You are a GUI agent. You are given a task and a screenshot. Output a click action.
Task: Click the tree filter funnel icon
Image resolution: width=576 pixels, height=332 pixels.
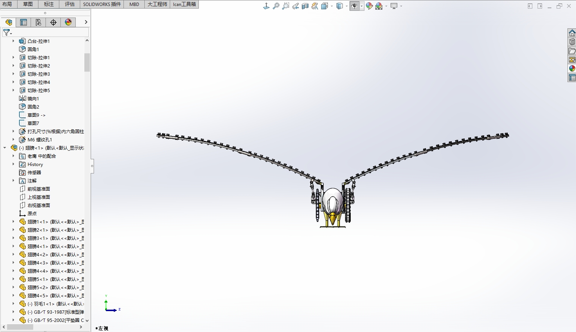click(x=7, y=33)
